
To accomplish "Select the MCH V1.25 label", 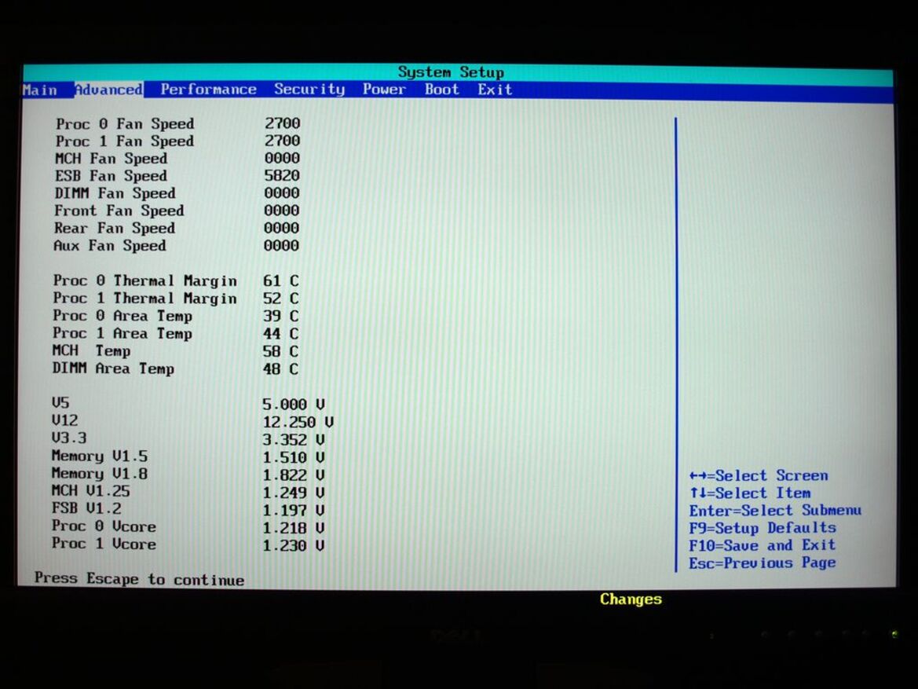I will [91, 491].
